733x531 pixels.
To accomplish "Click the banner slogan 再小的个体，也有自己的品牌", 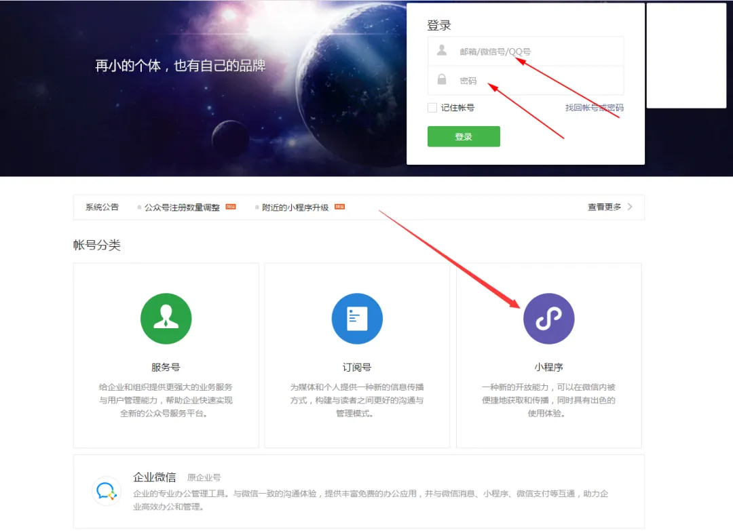I will coord(181,65).
